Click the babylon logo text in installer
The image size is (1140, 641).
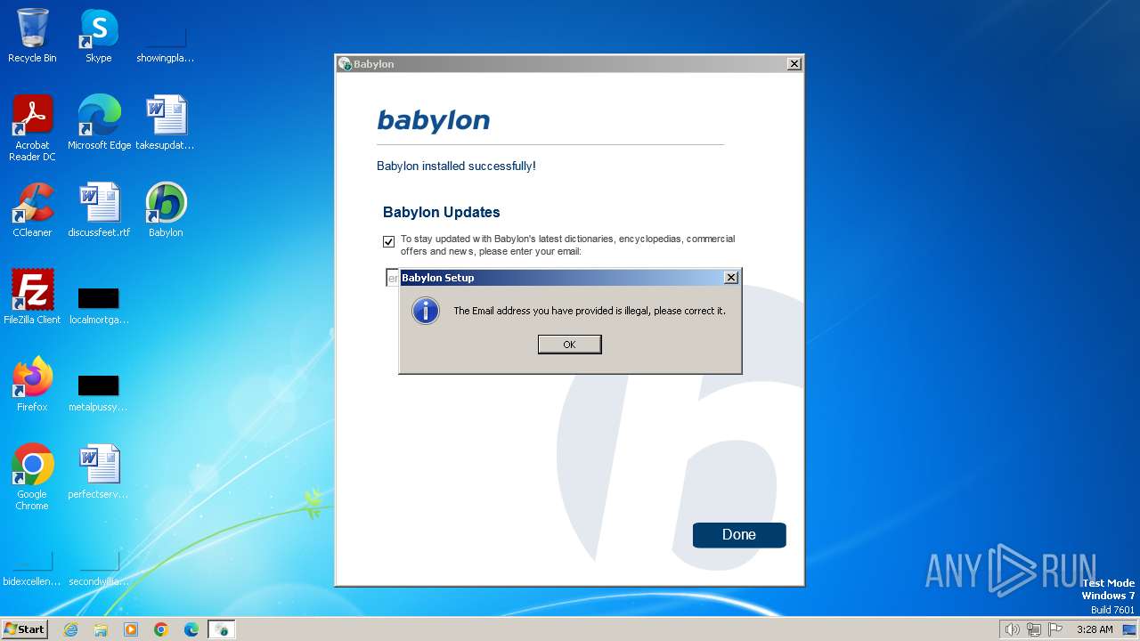click(434, 121)
